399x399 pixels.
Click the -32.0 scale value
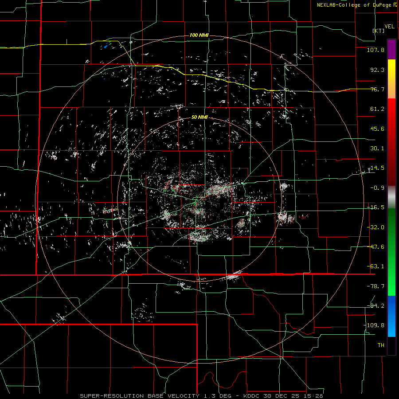point(376,227)
